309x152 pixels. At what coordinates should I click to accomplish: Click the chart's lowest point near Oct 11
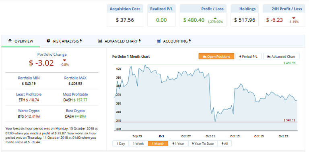(x=215, y=122)
